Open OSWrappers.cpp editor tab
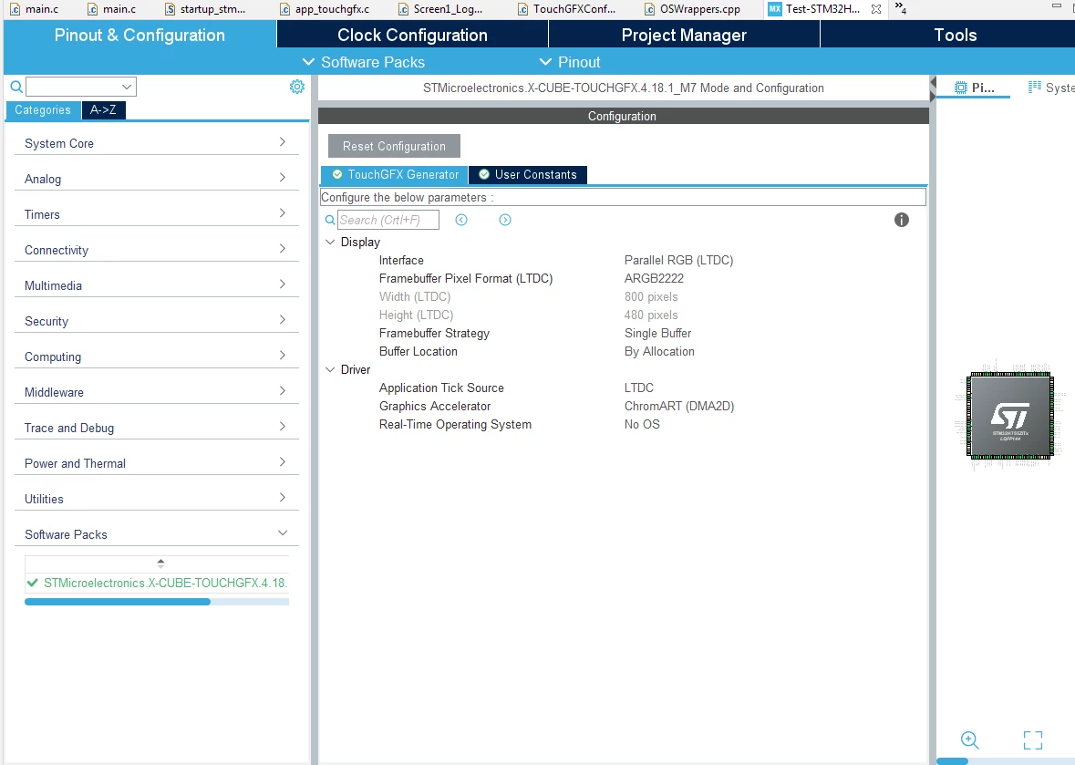The width and height of the screenshot is (1075, 765). (693, 9)
